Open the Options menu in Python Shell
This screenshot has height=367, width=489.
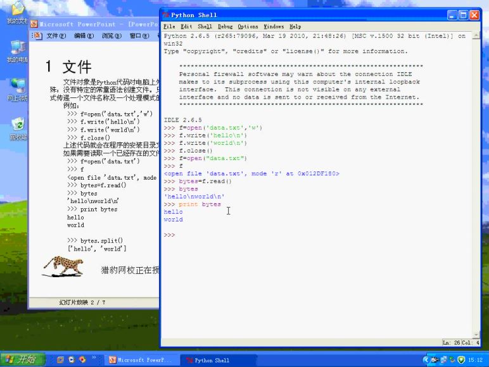point(248,27)
